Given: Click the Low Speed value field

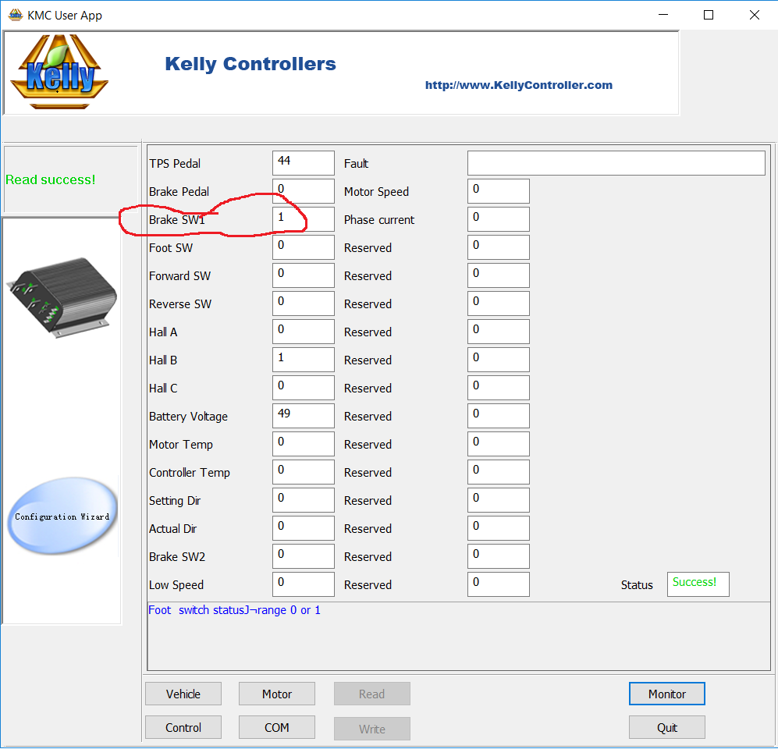Looking at the screenshot, I should pos(303,585).
